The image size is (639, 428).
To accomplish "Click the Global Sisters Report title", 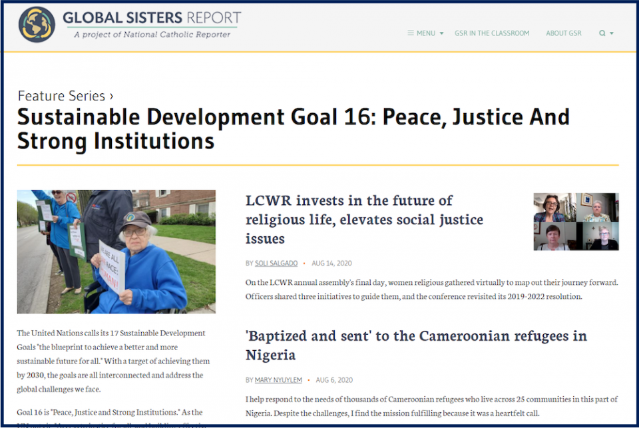I will coord(152,17).
